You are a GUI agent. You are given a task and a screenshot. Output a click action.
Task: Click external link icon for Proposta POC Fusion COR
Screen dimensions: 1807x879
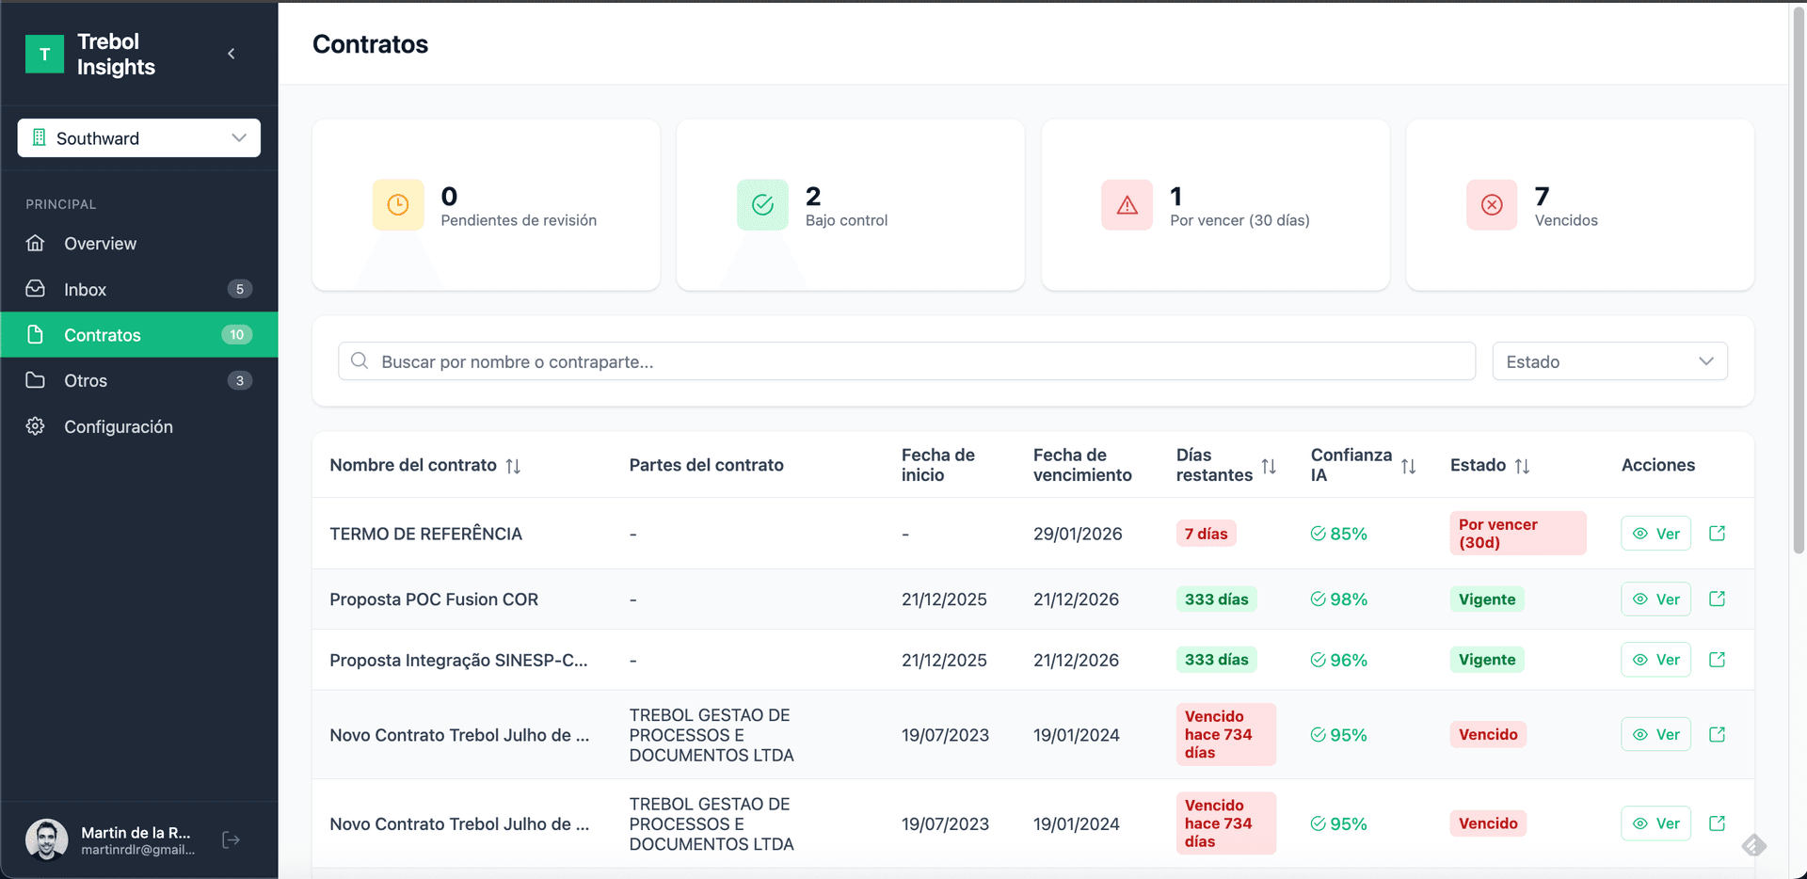click(1717, 599)
